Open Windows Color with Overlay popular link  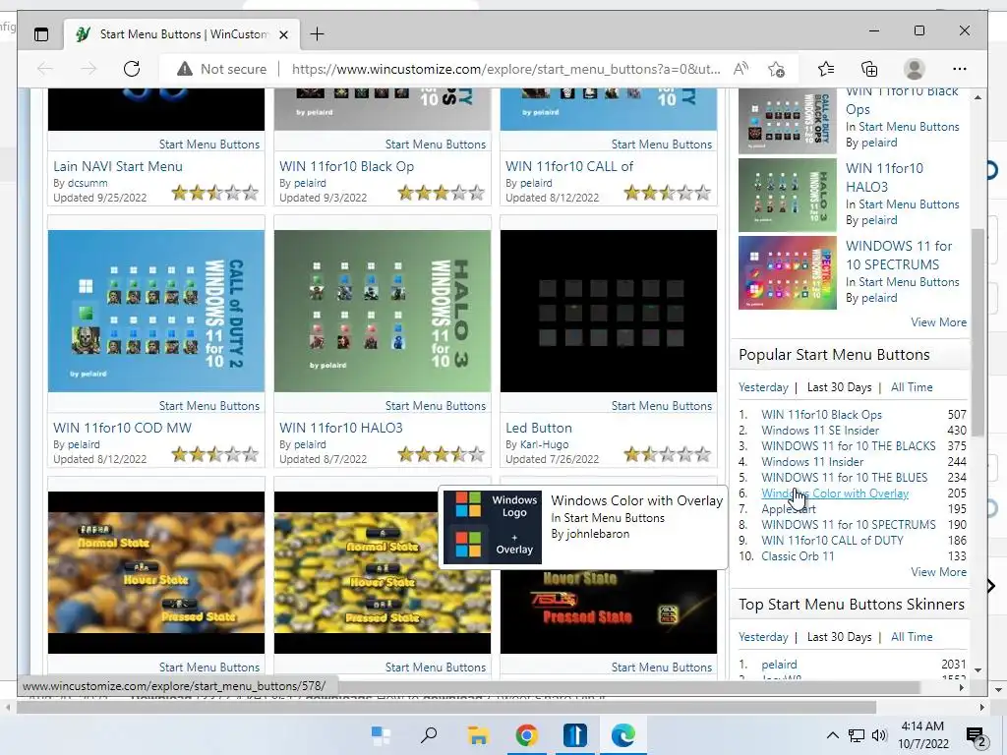835,494
